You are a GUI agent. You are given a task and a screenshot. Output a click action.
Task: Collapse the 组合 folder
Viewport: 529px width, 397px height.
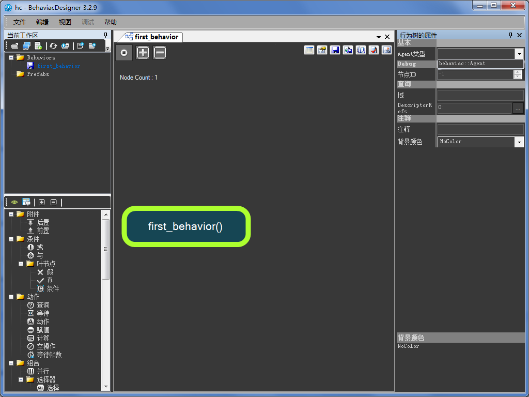11,363
